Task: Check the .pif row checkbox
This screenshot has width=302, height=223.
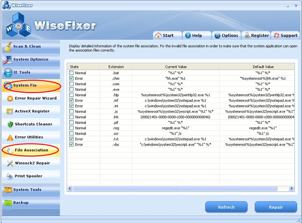Action: [x=71, y=122]
